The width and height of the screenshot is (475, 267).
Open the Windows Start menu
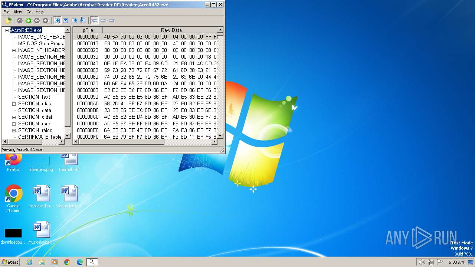(x=10, y=262)
